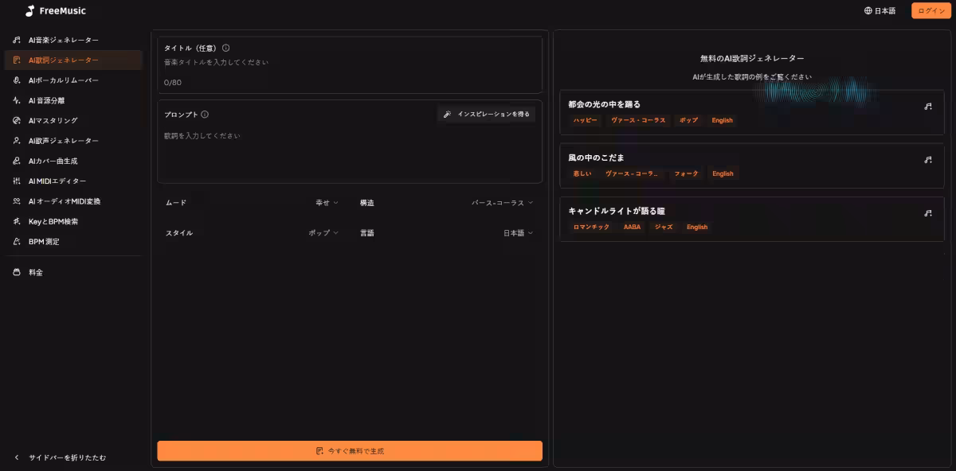Screen dimensions: 956x471
Task: Click the music note icon on キャンドルライトが語る瞳
Action: point(928,213)
